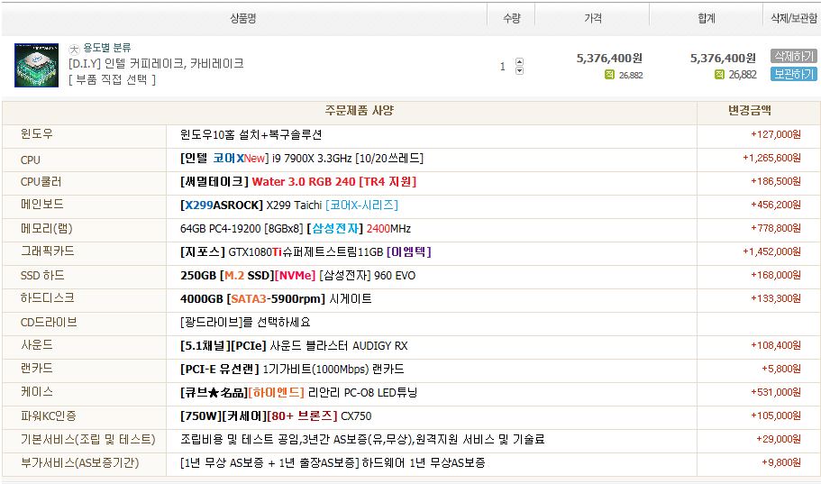821x484 pixels.
Task: Click the 삭제하기 delete button
Action: click(793, 56)
